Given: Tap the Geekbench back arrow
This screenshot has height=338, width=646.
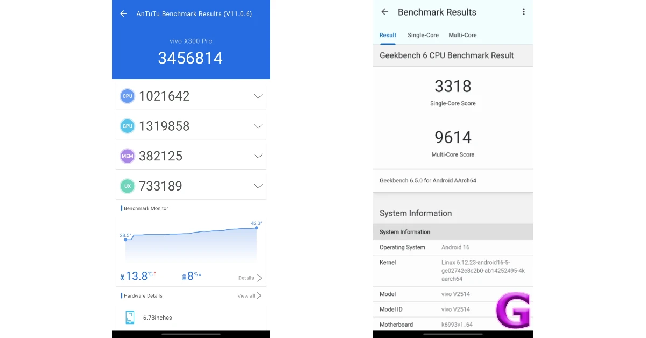Looking at the screenshot, I should [384, 12].
